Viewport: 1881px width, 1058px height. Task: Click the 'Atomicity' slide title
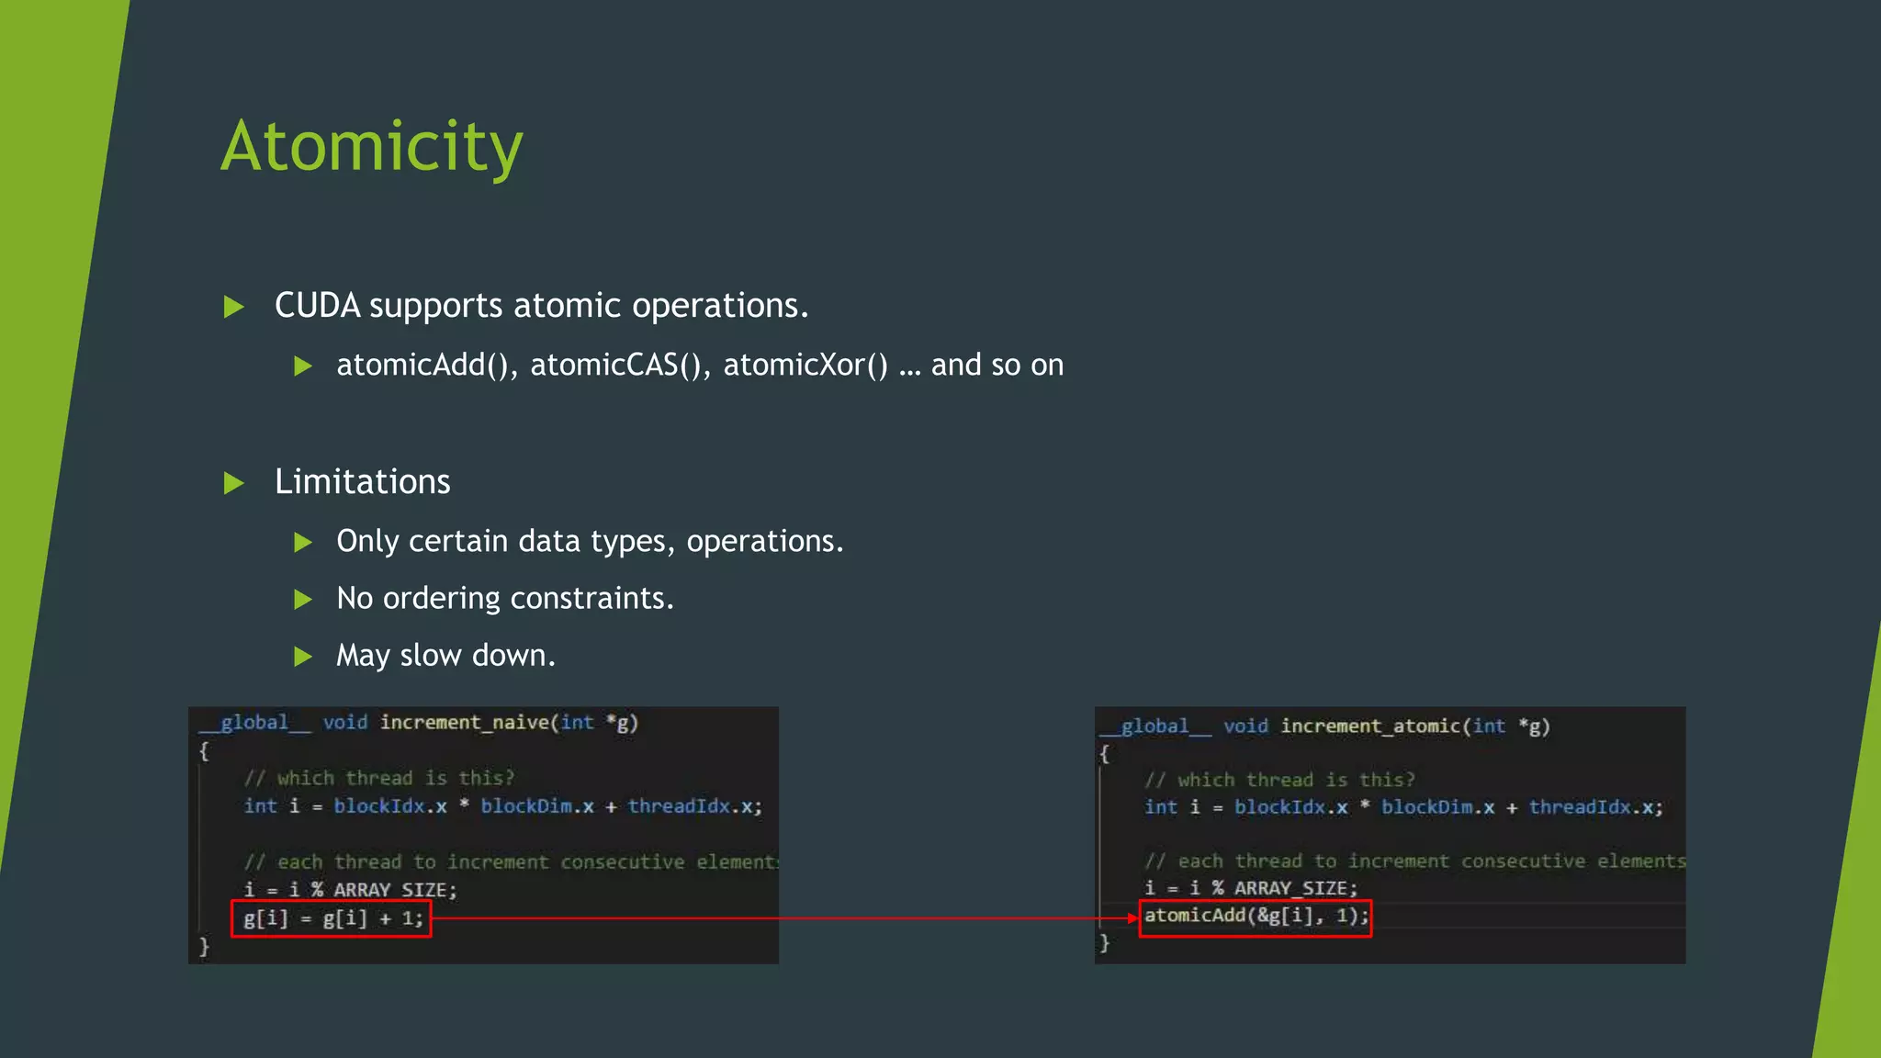pos(371,147)
